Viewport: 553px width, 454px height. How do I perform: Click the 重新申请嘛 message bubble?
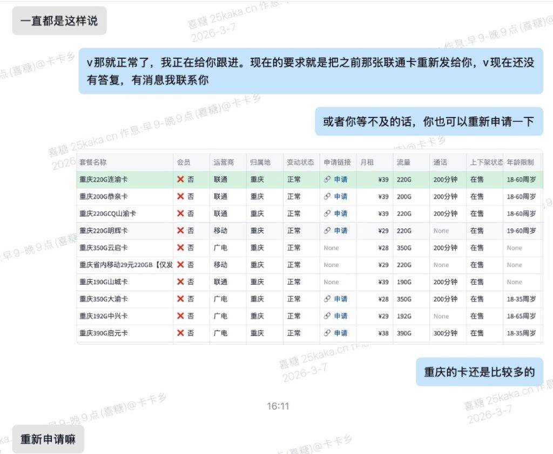48,439
